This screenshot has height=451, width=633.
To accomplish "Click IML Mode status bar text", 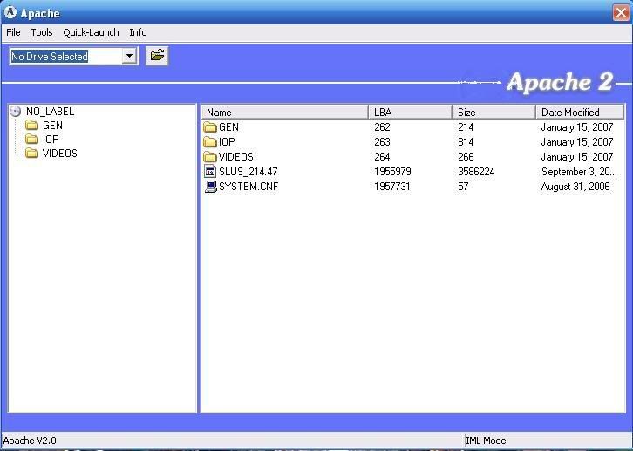I will pyautogui.click(x=486, y=441).
